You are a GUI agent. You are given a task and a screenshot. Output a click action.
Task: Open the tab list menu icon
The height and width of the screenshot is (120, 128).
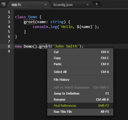click(3, 4)
